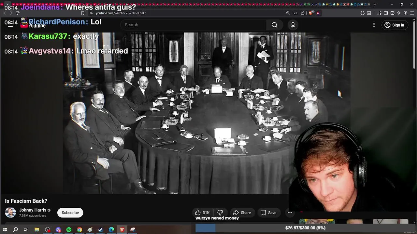This screenshot has height=234, width=417.
Task: Open the Brave Leo AI sparkle icon
Action: coord(399,13)
